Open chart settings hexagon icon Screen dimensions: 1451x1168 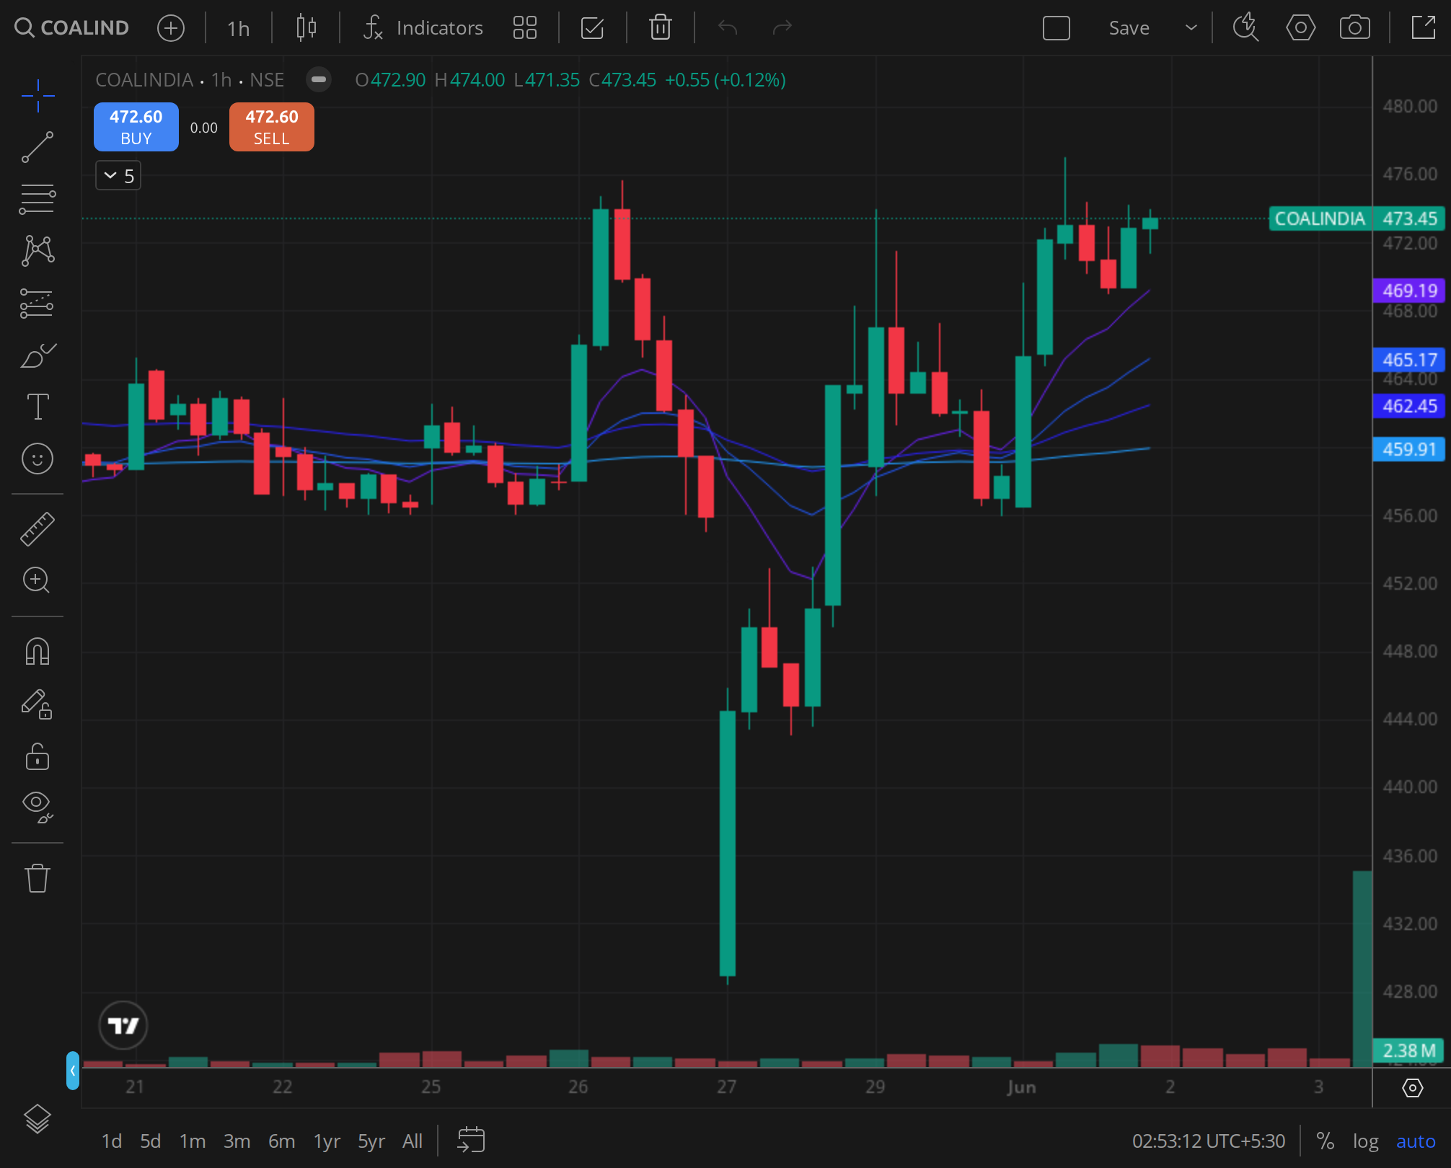coord(1301,28)
